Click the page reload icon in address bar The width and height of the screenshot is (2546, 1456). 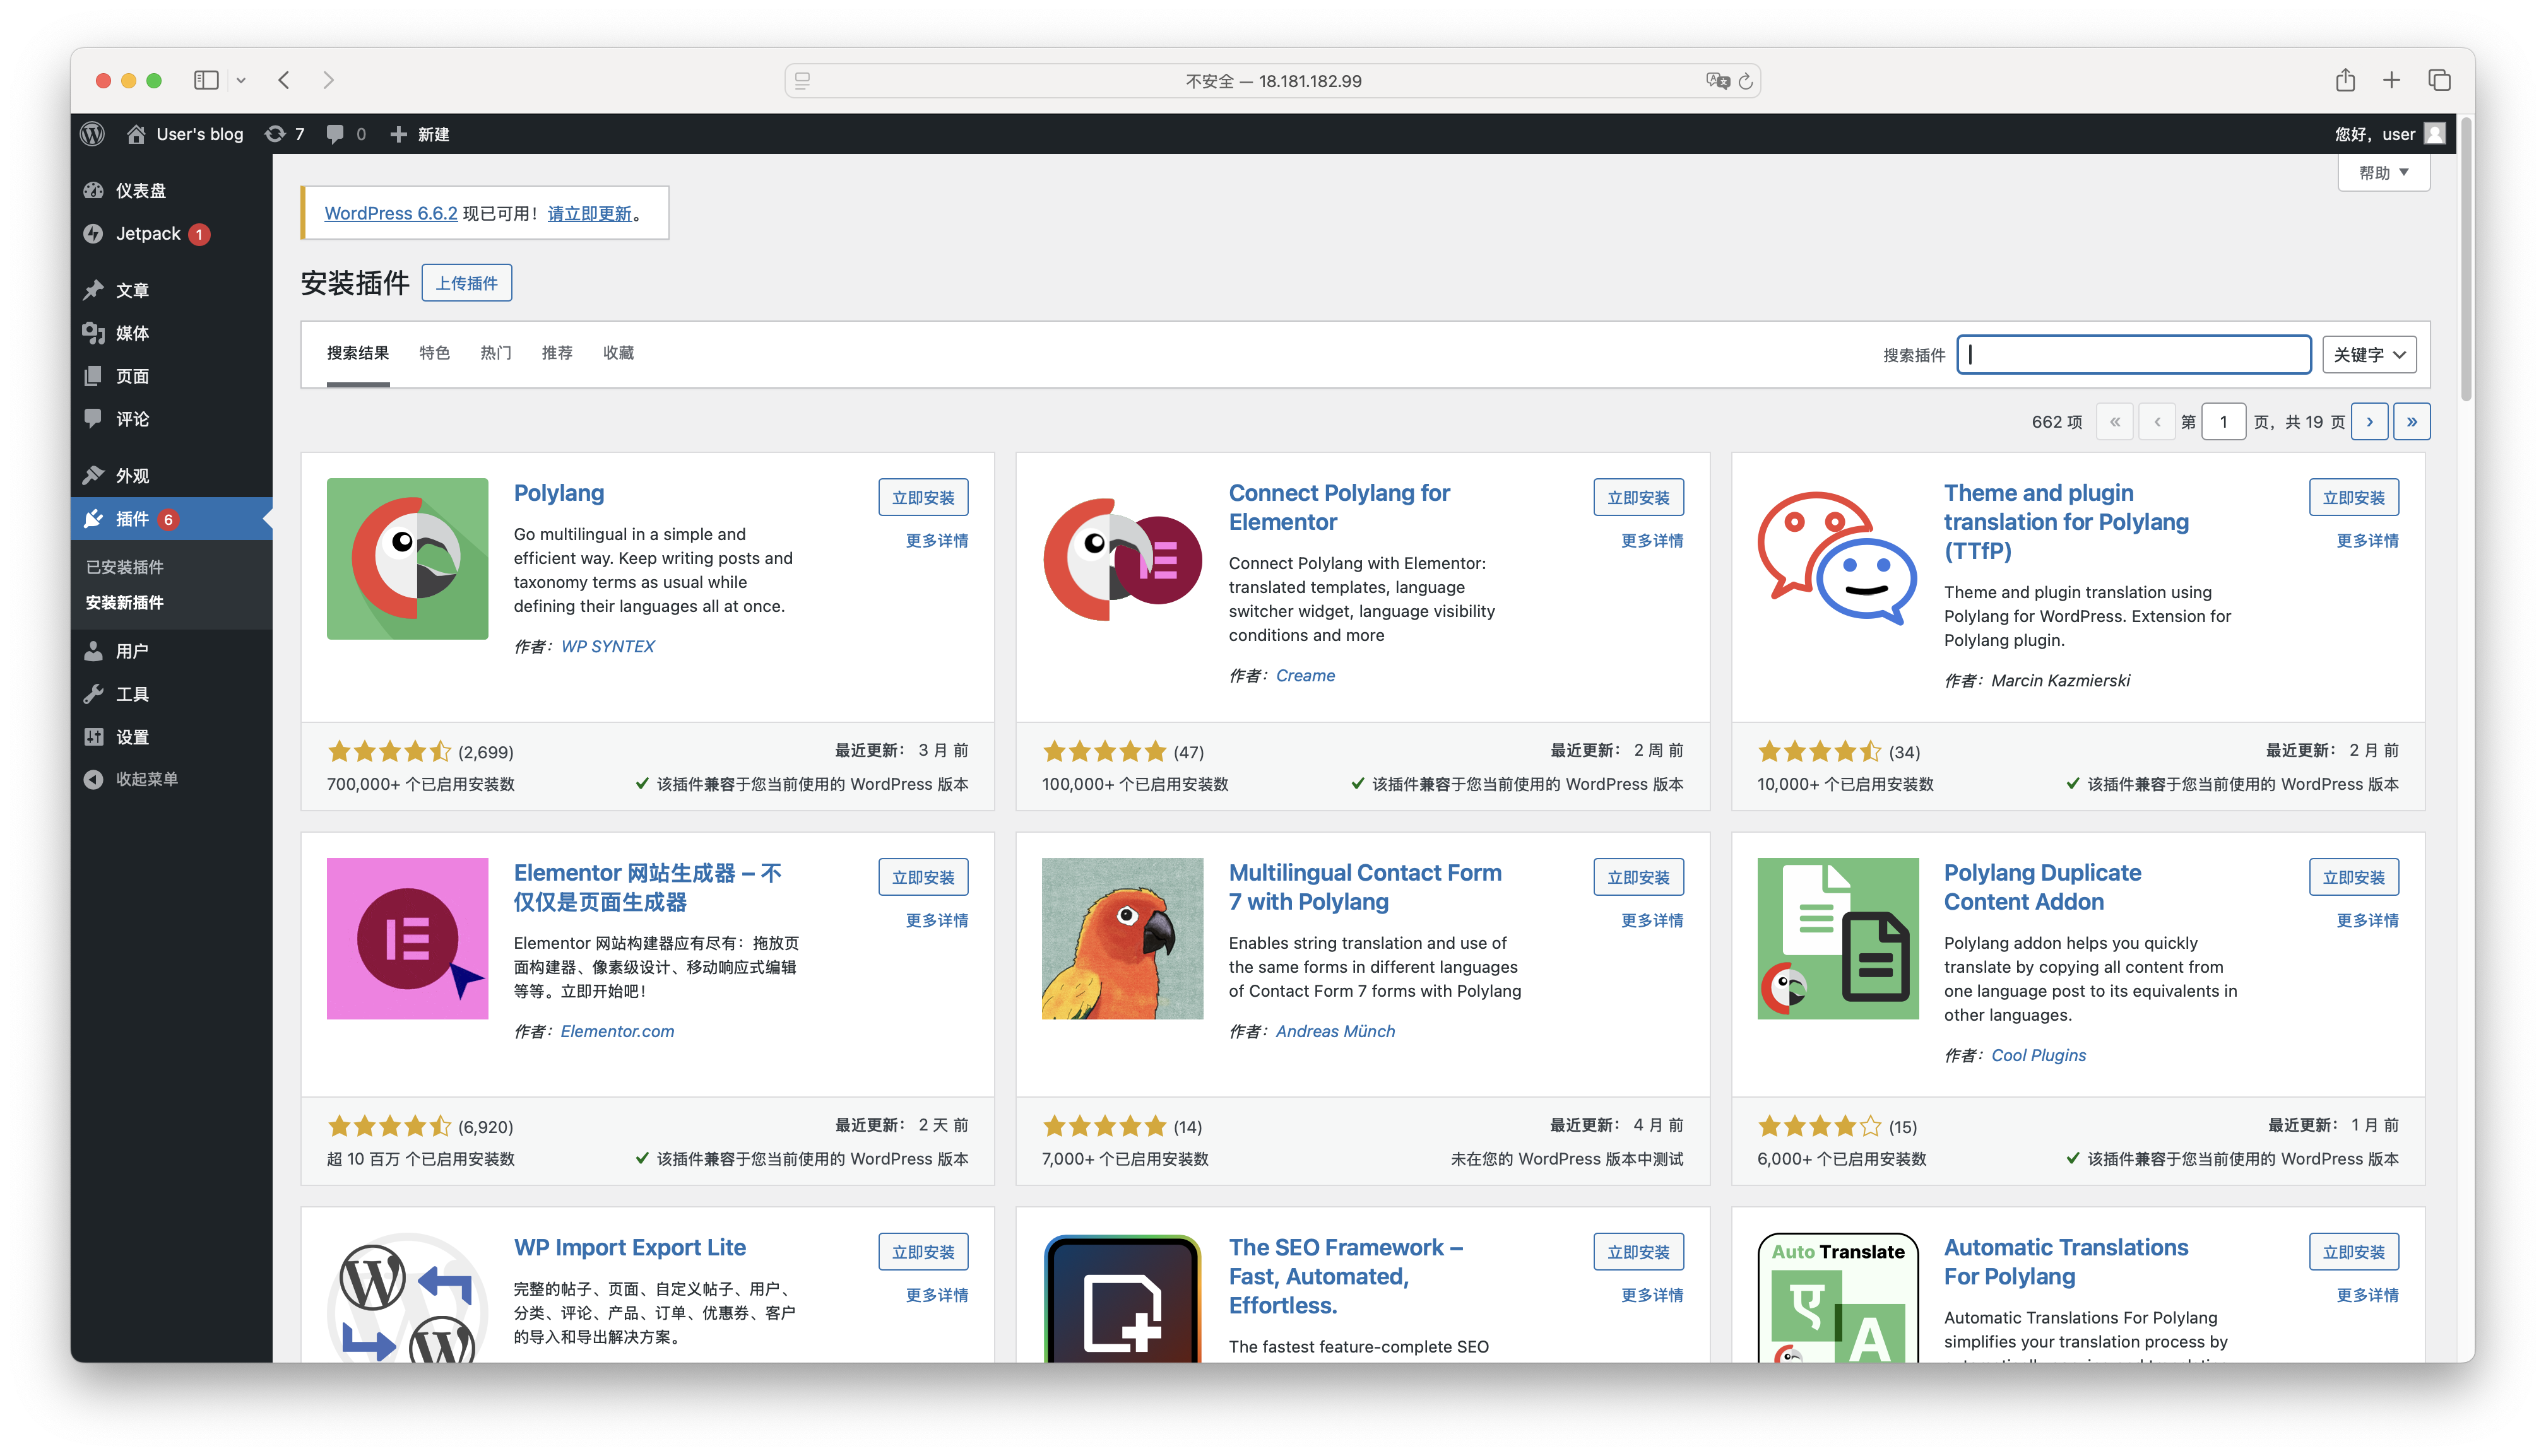click(1746, 81)
